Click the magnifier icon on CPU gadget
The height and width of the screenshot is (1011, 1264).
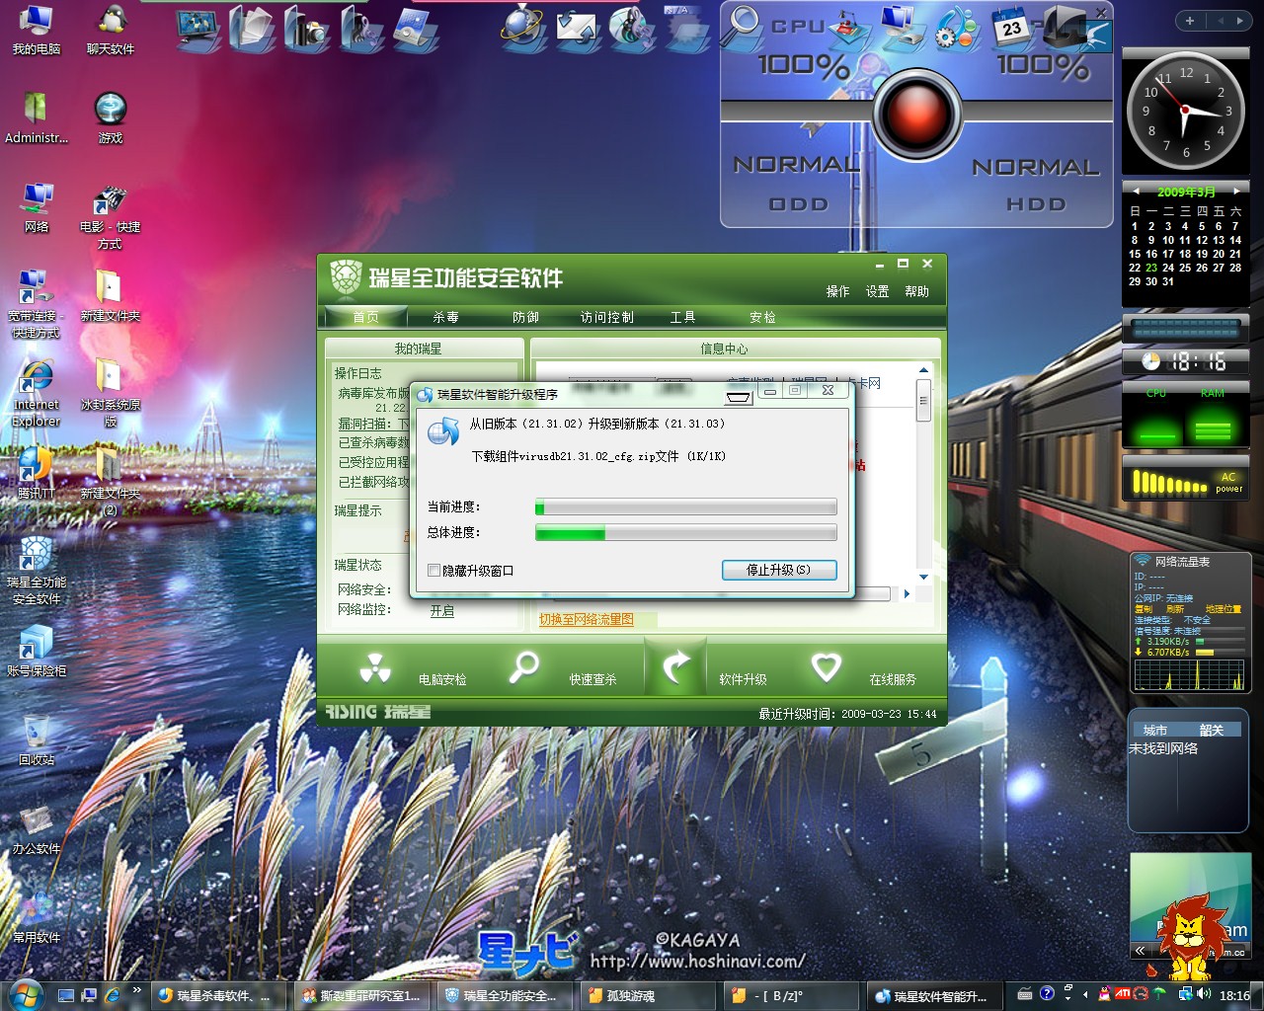(x=741, y=26)
